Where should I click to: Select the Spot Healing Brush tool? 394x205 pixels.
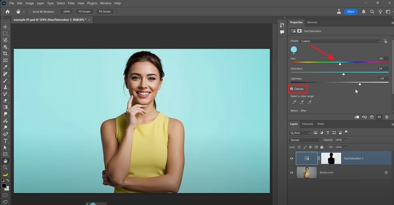tap(5, 74)
